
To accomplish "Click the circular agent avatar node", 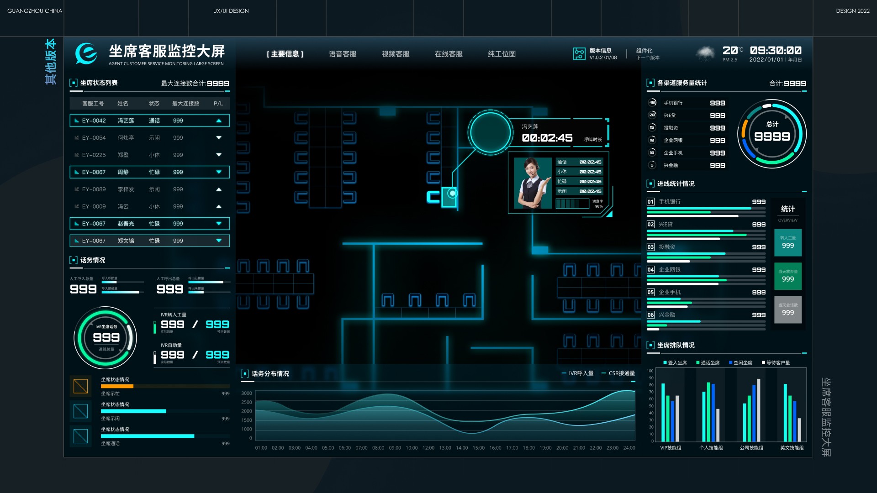I will [x=490, y=132].
